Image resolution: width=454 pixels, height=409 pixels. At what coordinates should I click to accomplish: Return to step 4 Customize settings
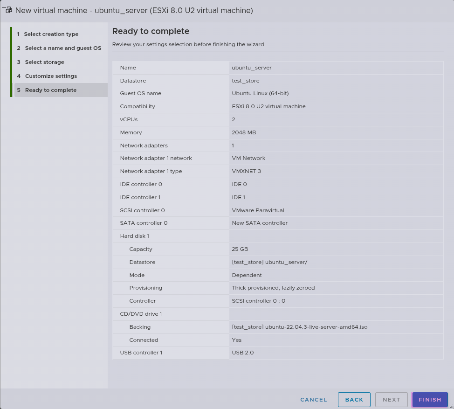coord(51,76)
